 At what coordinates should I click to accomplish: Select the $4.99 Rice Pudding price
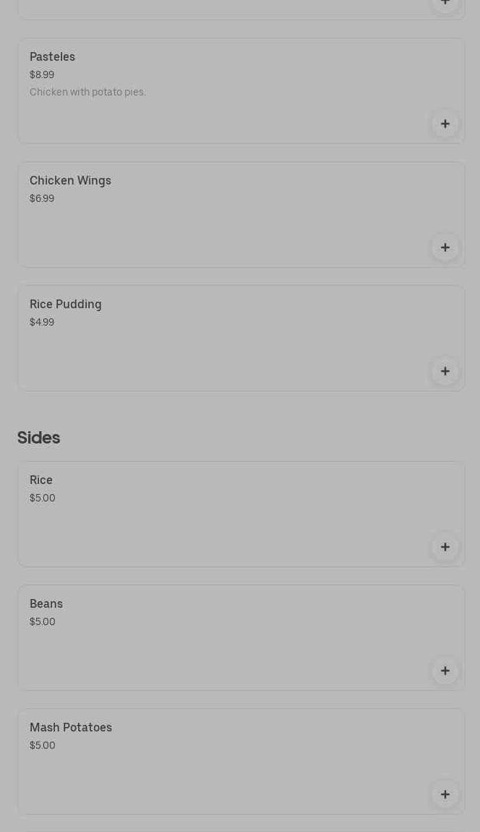tap(42, 322)
